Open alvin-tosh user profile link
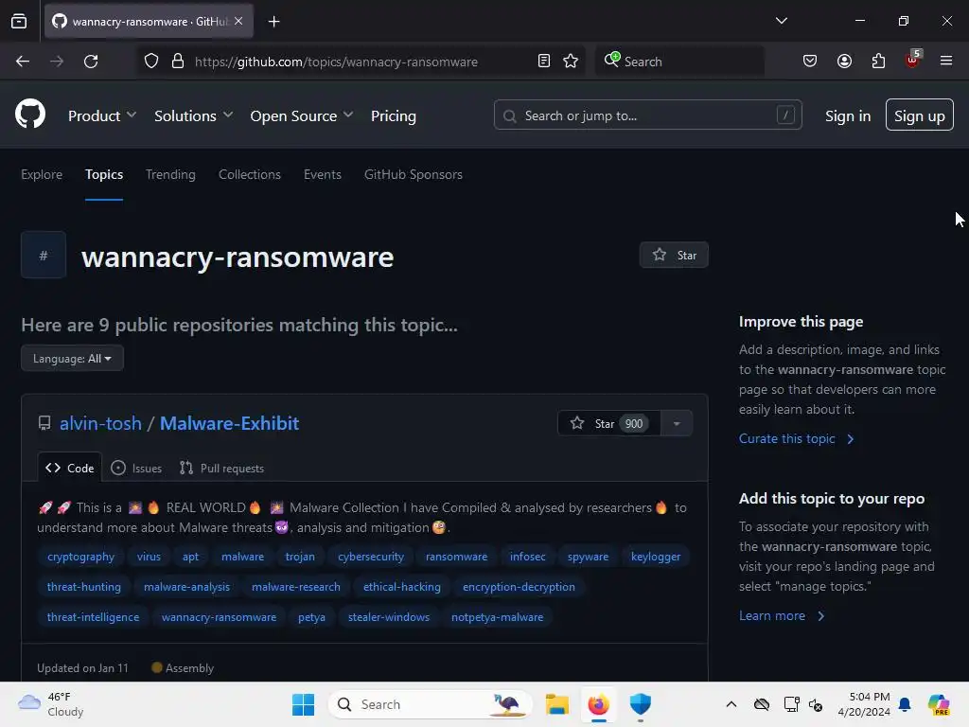The height and width of the screenshot is (727, 969). pyautogui.click(x=100, y=423)
